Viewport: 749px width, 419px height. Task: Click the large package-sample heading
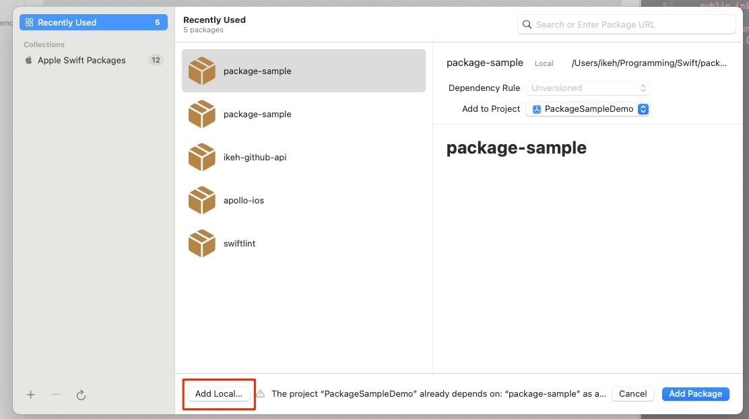click(517, 148)
